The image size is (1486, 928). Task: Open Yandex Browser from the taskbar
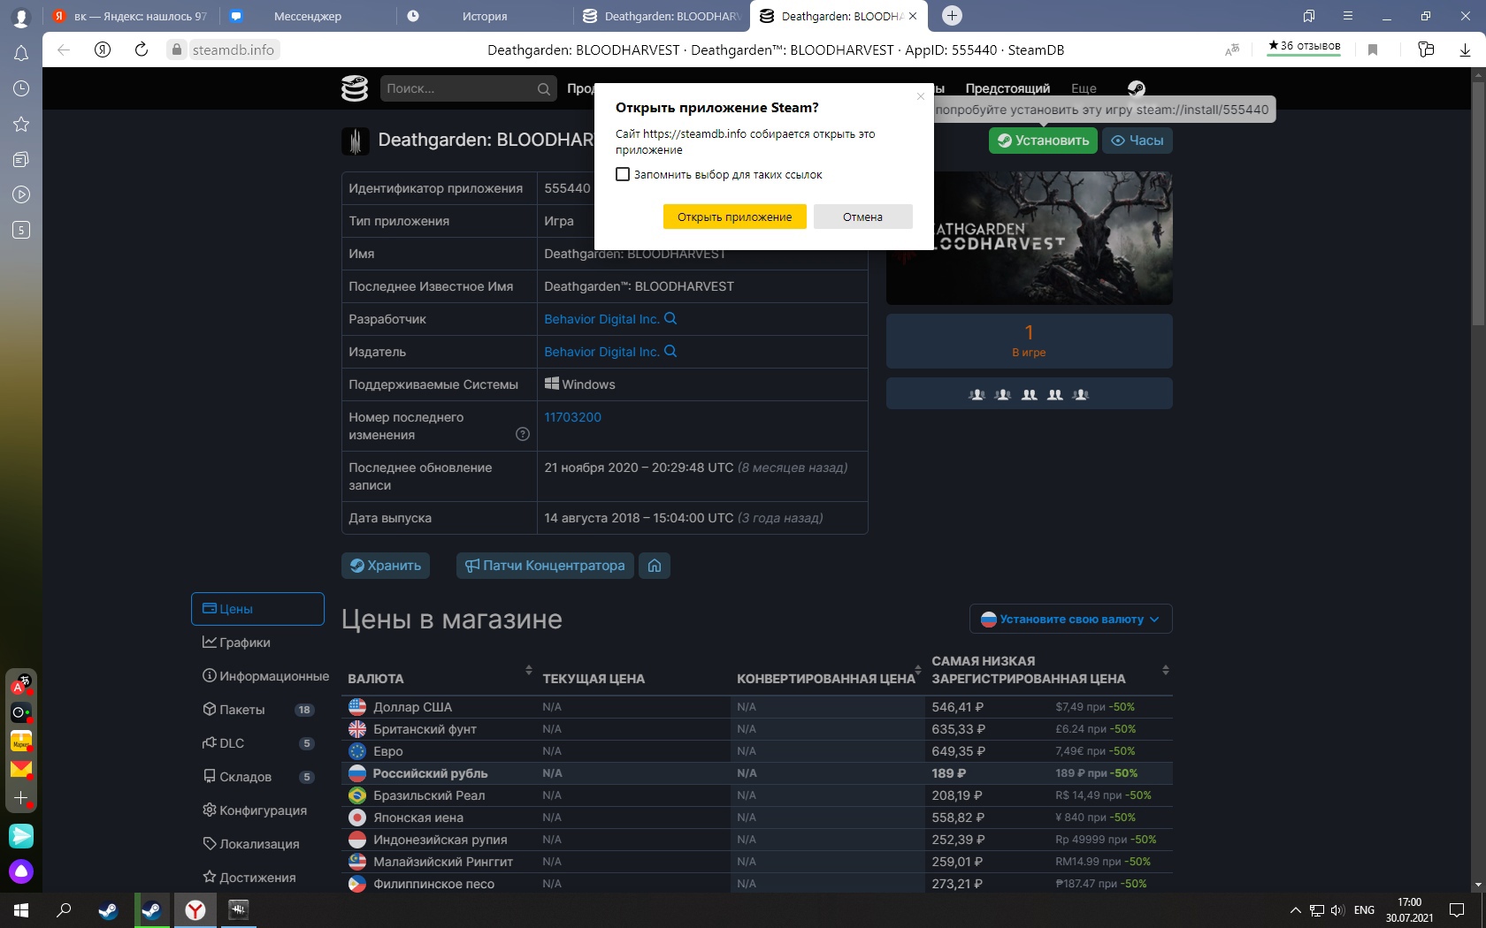195,909
